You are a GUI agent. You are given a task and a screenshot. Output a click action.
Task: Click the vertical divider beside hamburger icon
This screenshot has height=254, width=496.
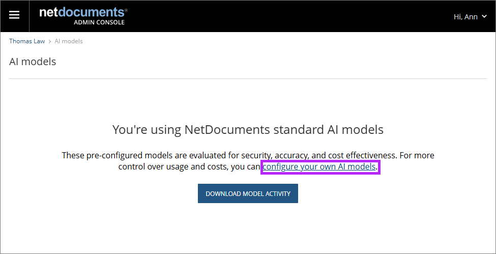(30, 16)
